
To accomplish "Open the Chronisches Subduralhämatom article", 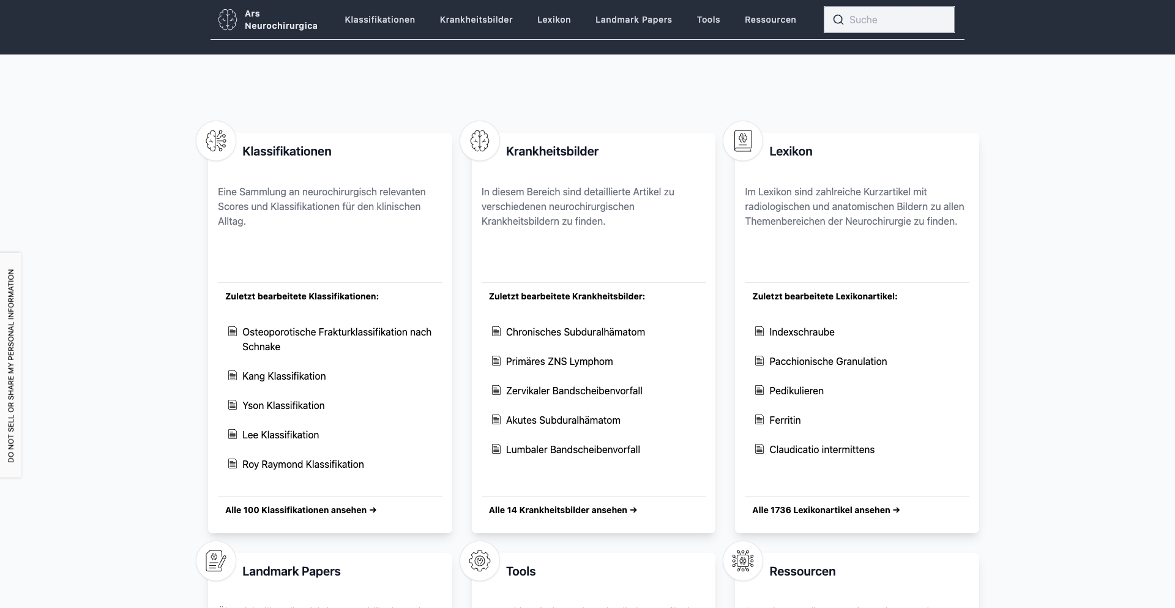I will click(575, 332).
